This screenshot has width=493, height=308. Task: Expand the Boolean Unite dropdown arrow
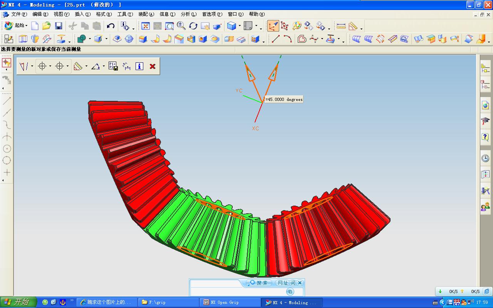tap(89, 39)
